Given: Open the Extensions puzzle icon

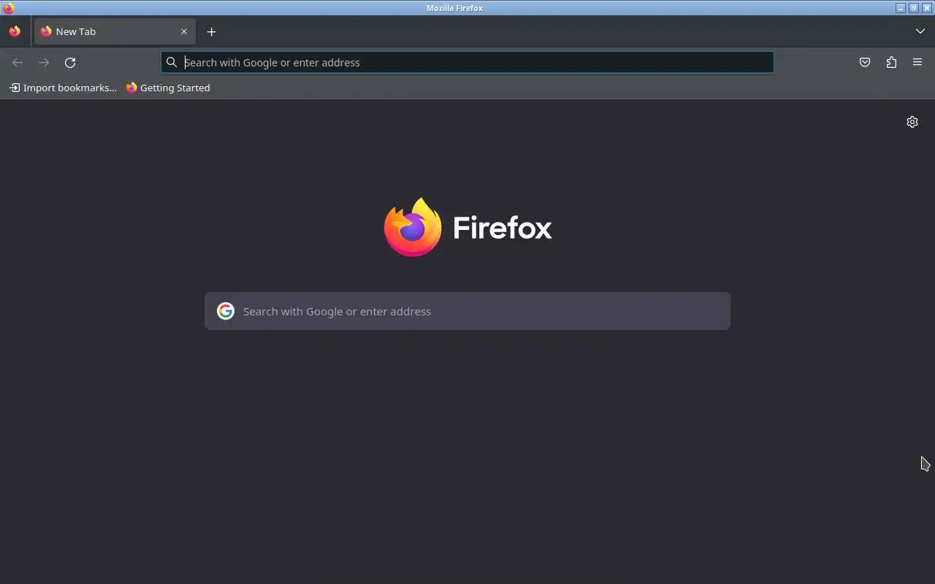Looking at the screenshot, I should coord(891,63).
